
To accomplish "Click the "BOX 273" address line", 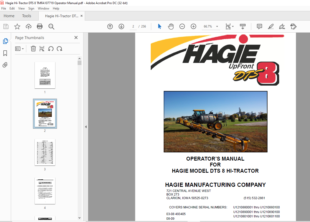I will pos(173,195).
